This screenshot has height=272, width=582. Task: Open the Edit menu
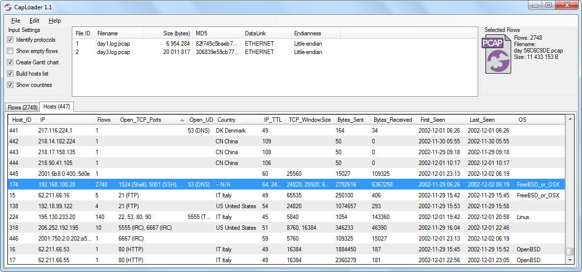[34, 21]
